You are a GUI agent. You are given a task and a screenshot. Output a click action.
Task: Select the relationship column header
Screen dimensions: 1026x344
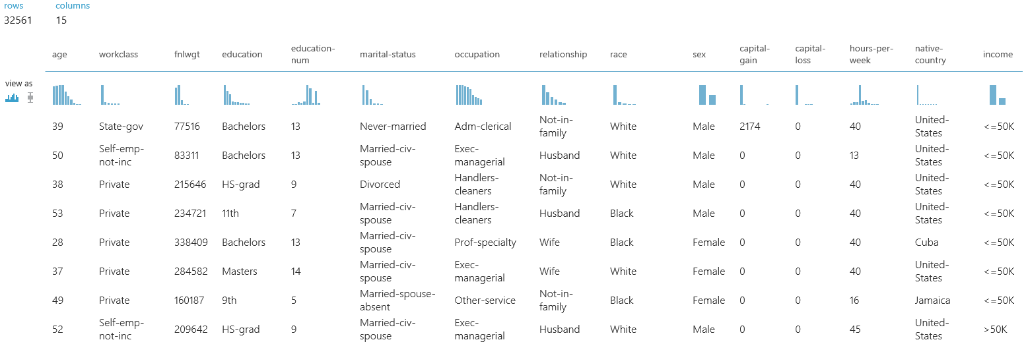(x=563, y=55)
